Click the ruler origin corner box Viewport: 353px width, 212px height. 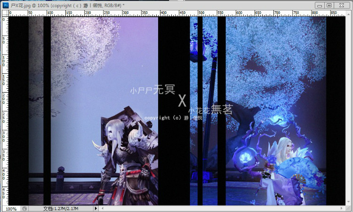[5, 14]
